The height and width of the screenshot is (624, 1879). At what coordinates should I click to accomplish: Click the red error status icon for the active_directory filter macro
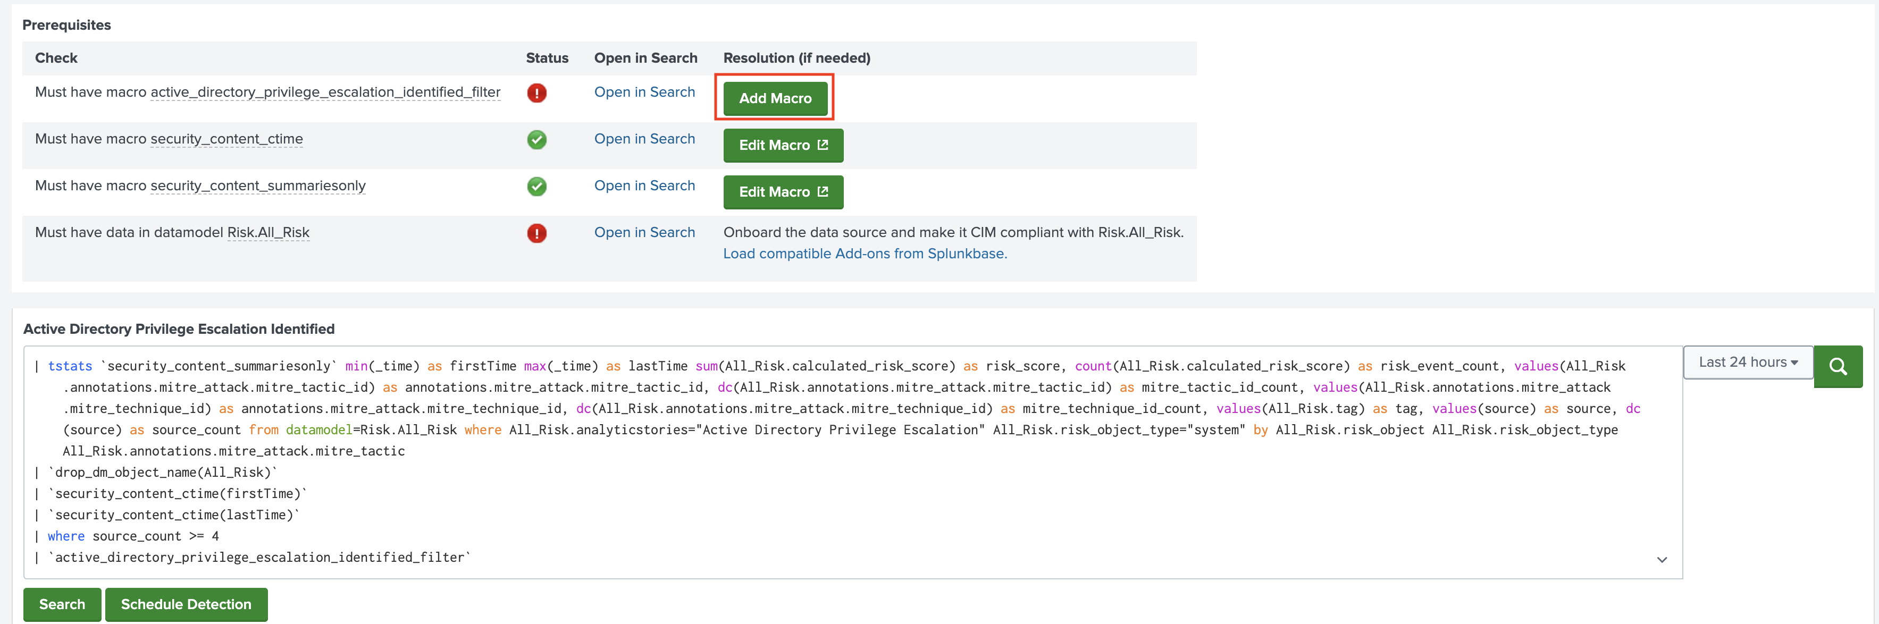coord(536,92)
